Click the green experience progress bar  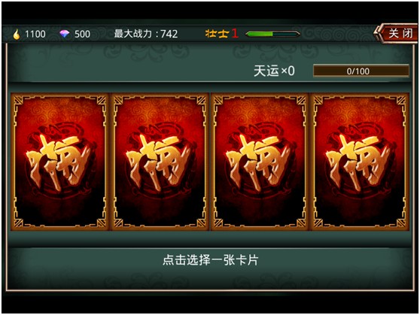(x=272, y=34)
